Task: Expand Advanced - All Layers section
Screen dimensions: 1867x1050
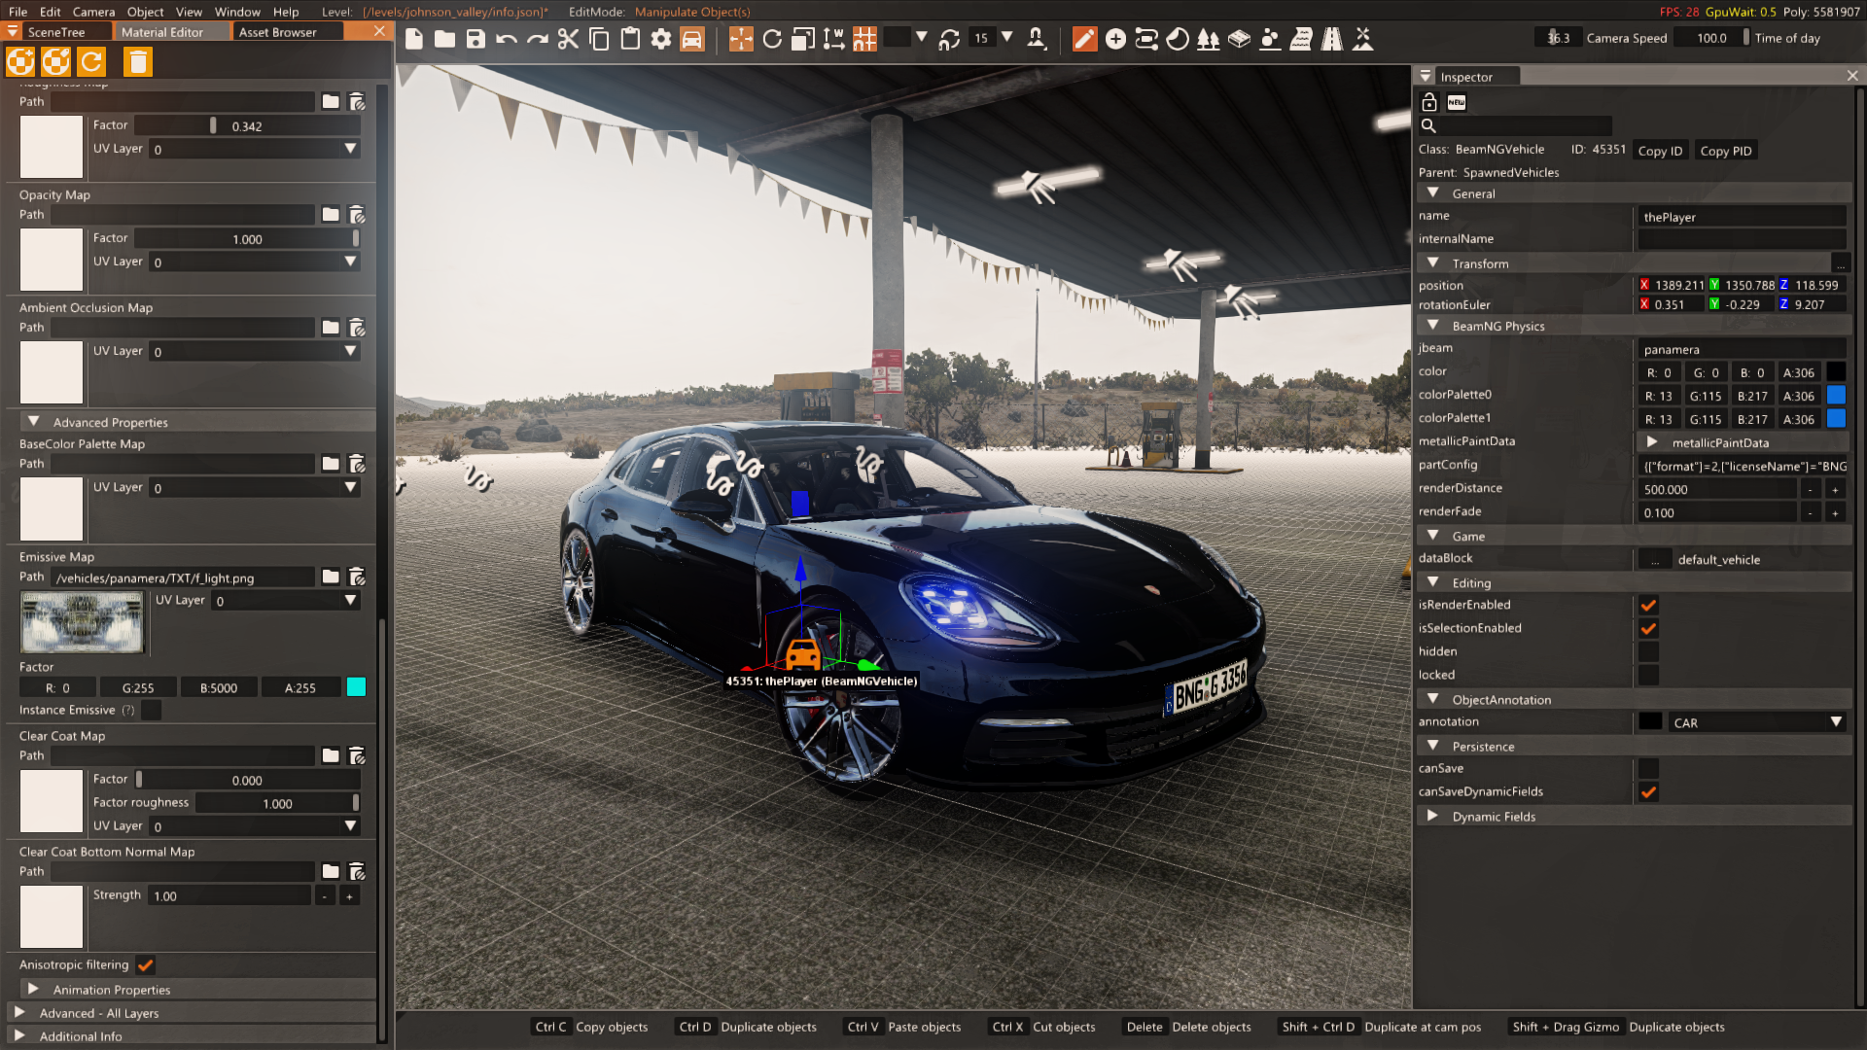Action: click(191, 1013)
